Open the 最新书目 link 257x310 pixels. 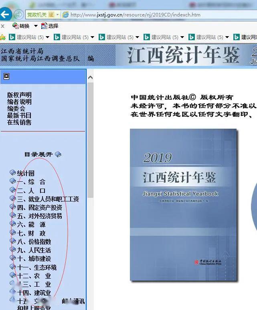pos(19,115)
